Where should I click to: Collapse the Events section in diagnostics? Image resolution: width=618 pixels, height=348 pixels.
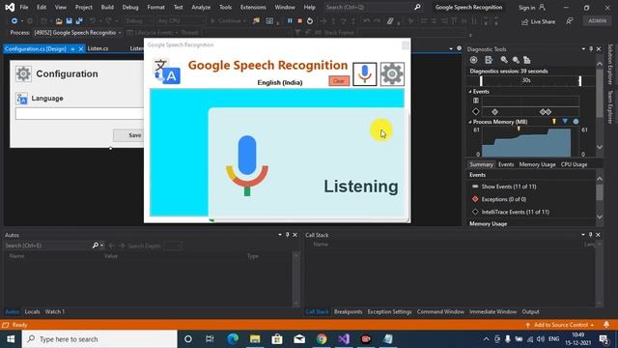(470, 92)
